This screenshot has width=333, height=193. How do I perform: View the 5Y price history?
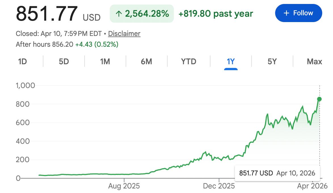point(272,61)
